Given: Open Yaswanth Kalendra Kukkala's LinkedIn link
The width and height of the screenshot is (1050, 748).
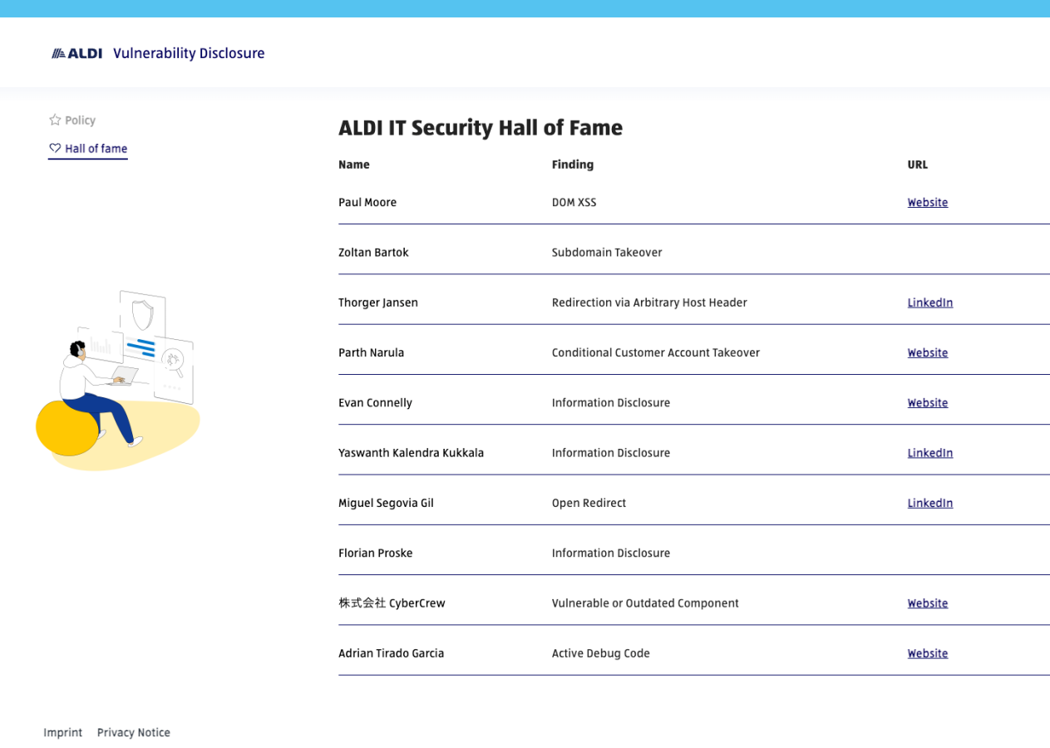Looking at the screenshot, I should click(929, 453).
